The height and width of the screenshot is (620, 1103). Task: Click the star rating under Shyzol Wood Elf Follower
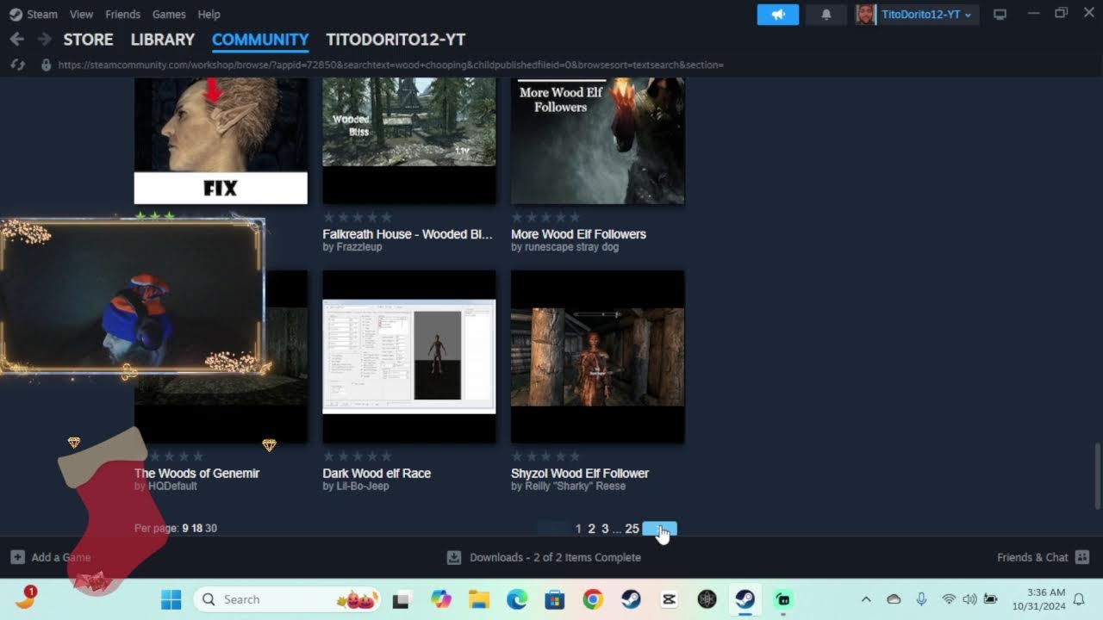(546, 456)
